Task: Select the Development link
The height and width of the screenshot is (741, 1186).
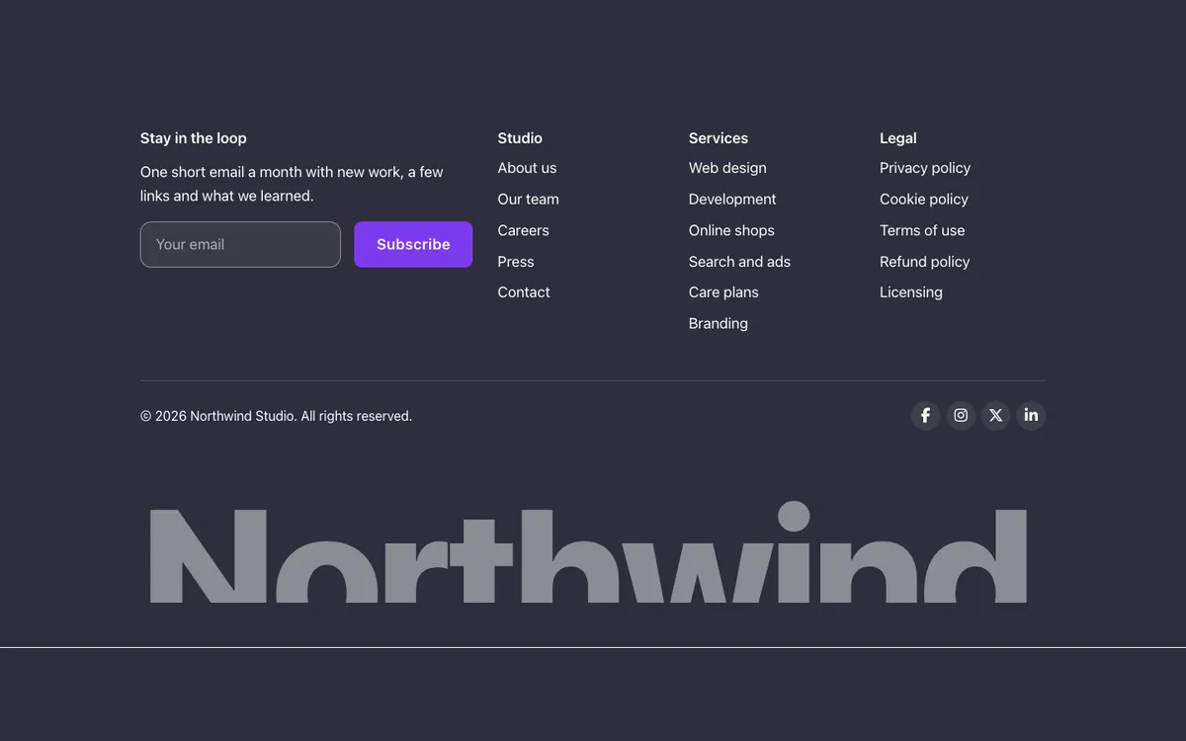Action: coord(732,199)
